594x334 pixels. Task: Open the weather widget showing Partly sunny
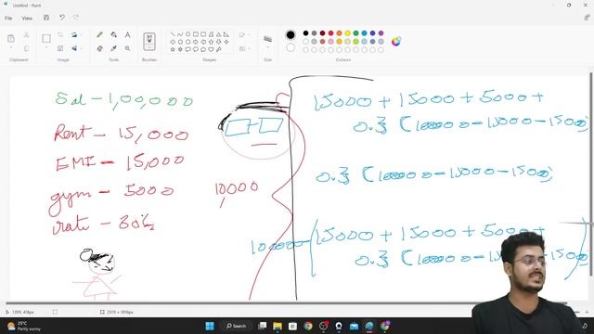(23, 326)
